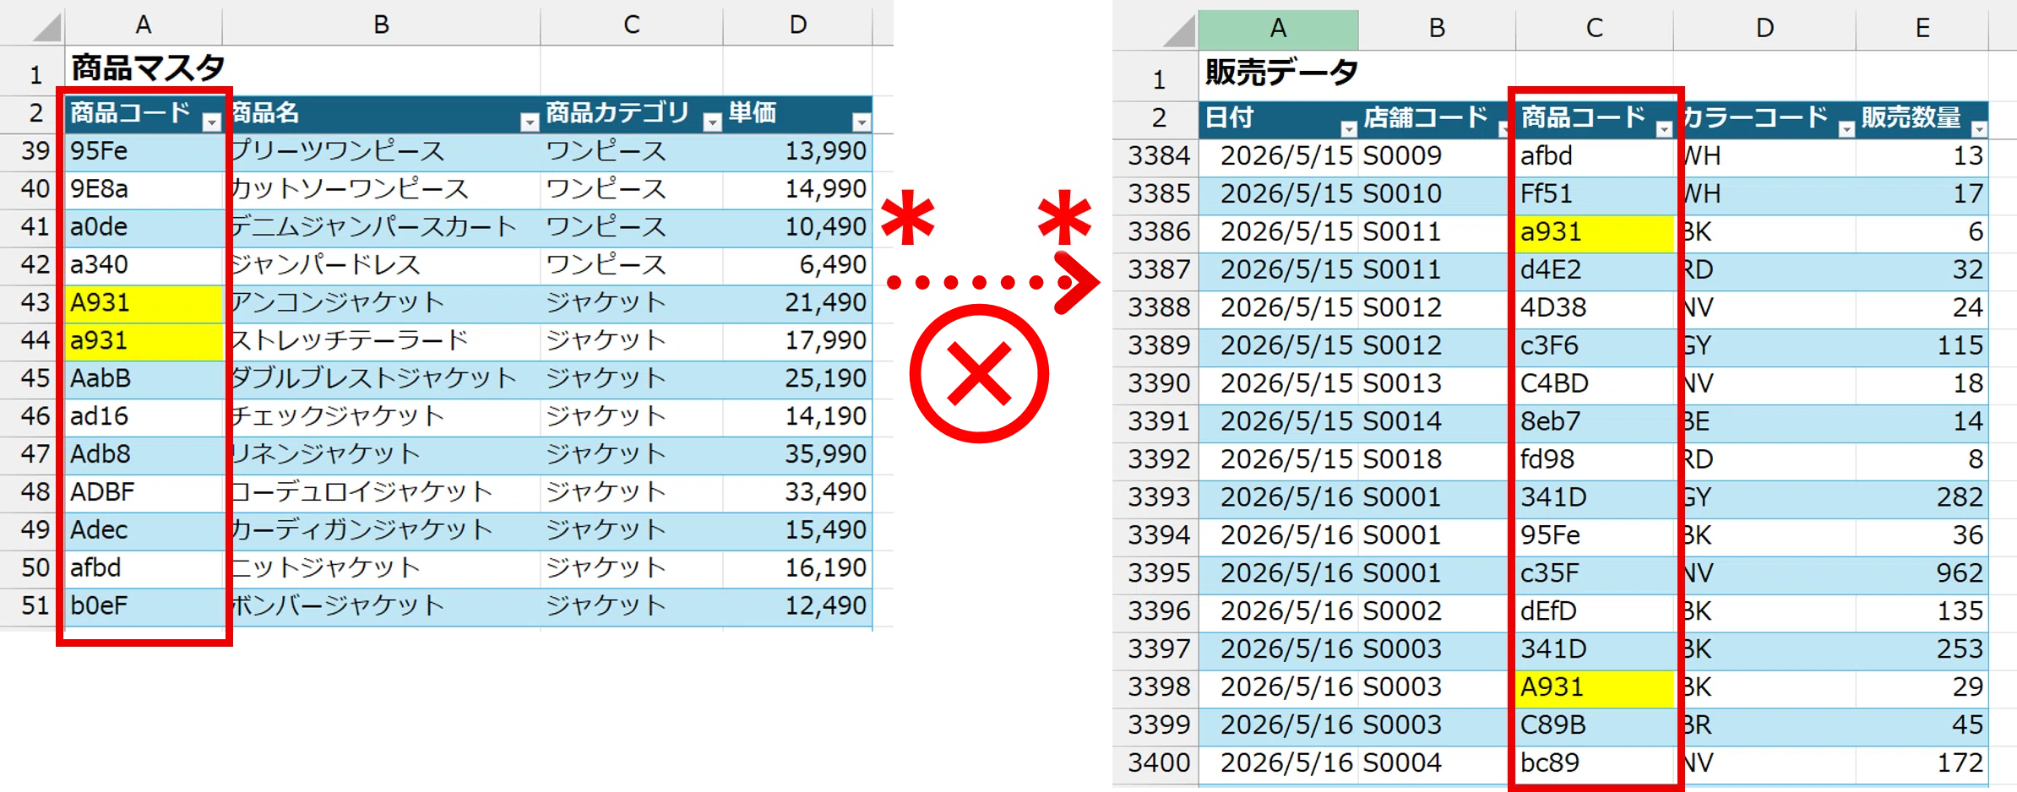Click the ボンバージャケット cell
This screenshot has height=792, width=2017.
(381, 605)
